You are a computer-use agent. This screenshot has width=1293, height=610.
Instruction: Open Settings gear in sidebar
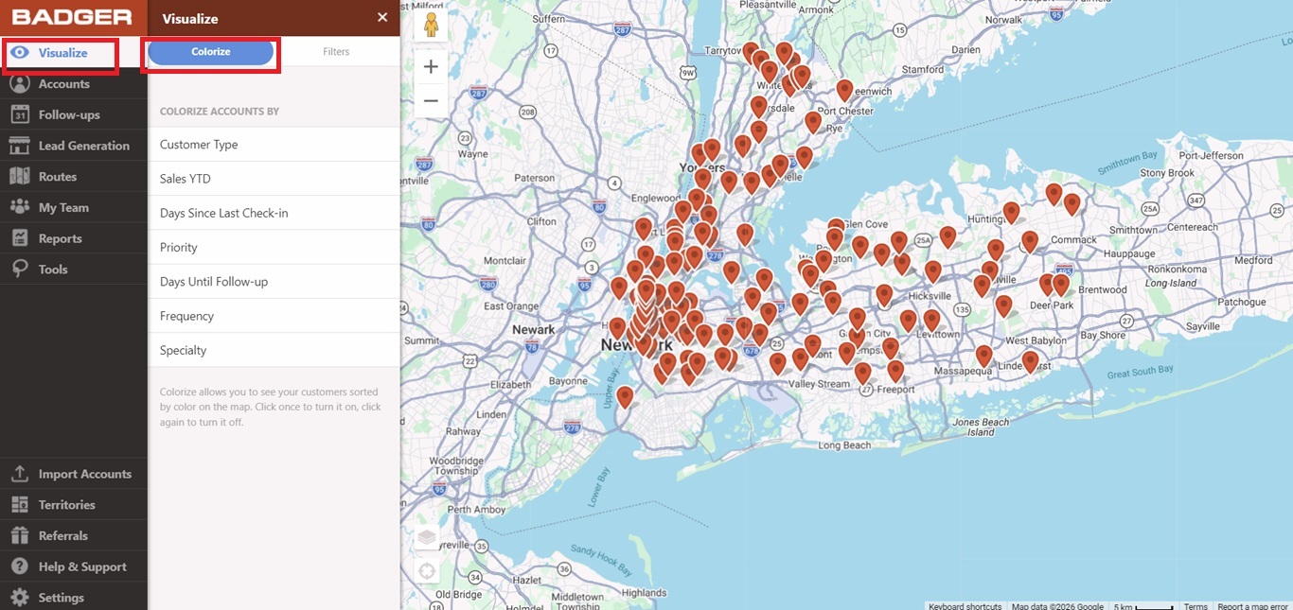click(74, 598)
